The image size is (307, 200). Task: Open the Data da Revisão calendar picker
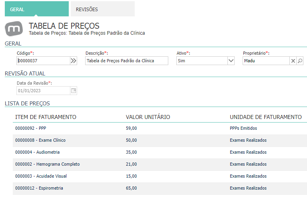point(74,91)
